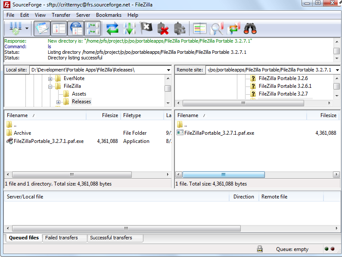Screen dimensions: 342x257
Task: Click the remote tree horizontal scrollbar thumb
Action: (x=243, y=103)
